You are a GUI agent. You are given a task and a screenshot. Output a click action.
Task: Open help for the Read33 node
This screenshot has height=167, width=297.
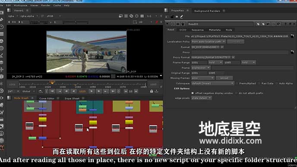point(285,24)
